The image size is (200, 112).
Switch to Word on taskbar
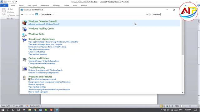(41, 110)
